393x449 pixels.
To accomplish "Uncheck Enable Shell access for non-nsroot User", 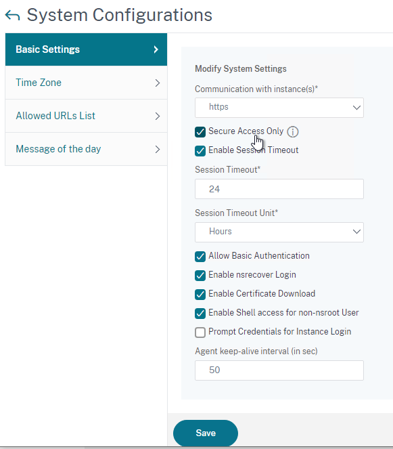I will pyautogui.click(x=200, y=314).
